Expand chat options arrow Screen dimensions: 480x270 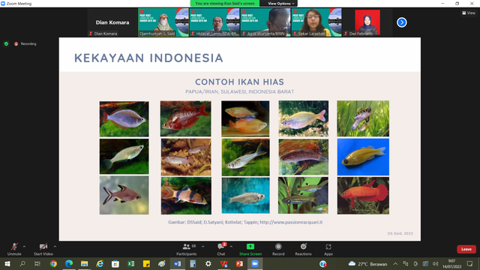(x=231, y=247)
